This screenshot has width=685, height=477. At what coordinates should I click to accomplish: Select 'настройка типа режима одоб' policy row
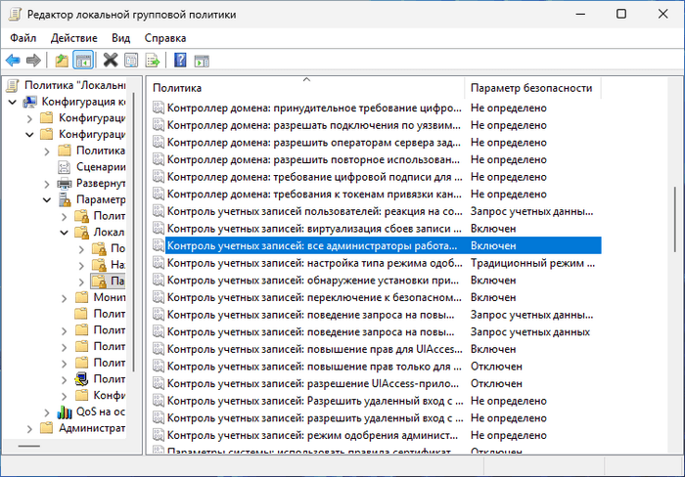375,263
